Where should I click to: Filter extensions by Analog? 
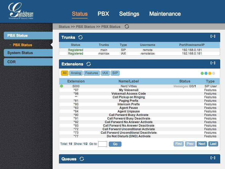[x=76, y=73]
